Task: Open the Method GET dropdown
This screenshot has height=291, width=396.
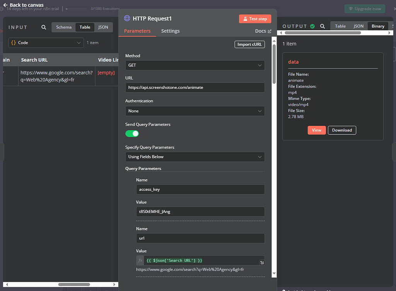Action: 195,65
